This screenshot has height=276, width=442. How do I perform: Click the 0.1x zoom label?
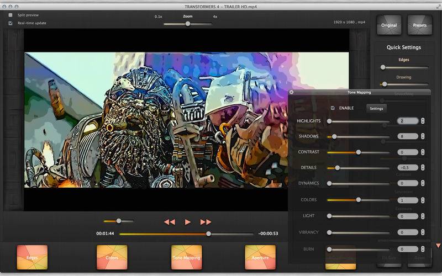coord(159,17)
